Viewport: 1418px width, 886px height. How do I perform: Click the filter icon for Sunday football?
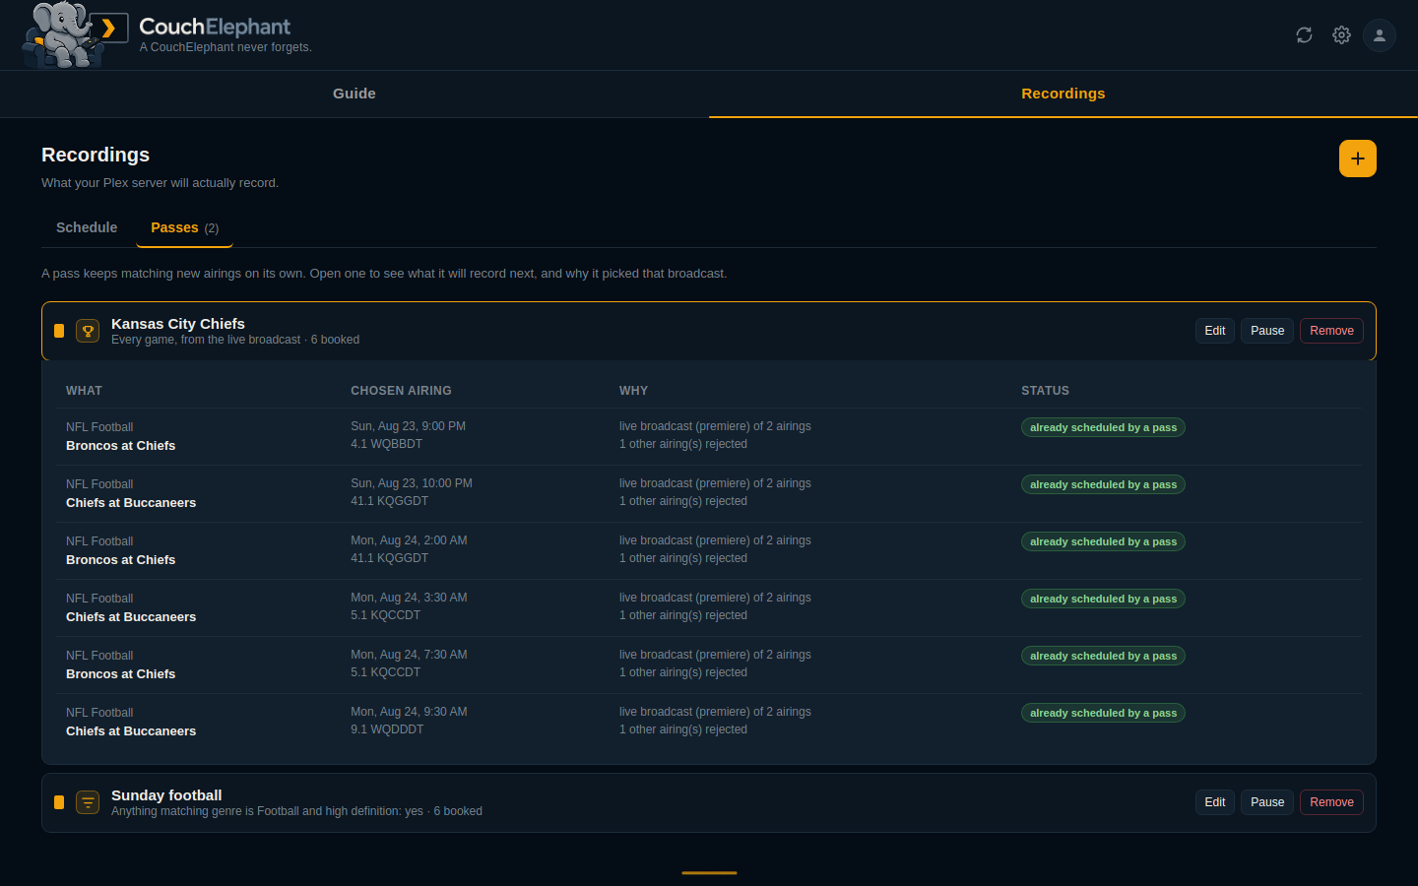pos(88,802)
